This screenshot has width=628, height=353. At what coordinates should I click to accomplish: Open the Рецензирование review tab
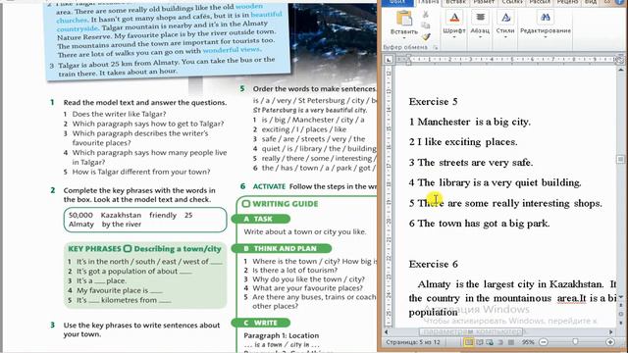567,2
